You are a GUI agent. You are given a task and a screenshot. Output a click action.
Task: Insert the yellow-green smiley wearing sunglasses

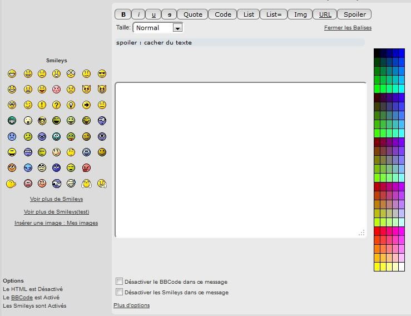point(42,121)
